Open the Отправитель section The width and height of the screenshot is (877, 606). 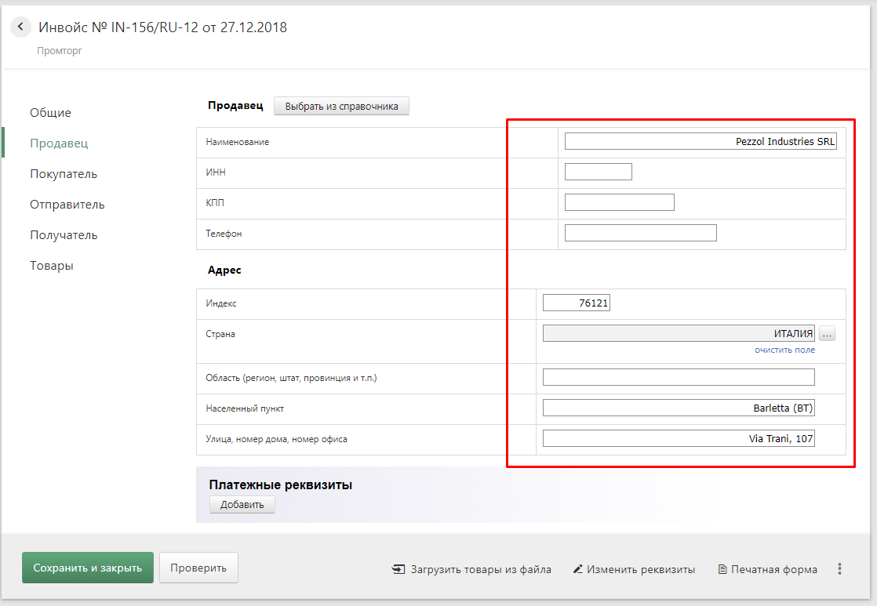click(x=67, y=205)
